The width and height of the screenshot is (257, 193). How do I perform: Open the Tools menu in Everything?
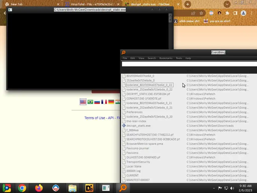click(179, 58)
